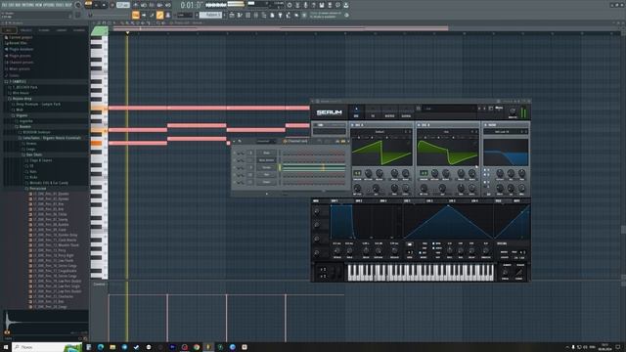Screen dimensions: 626x352
Task: Open Serum filter type dropdown
Action: (502, 132)
